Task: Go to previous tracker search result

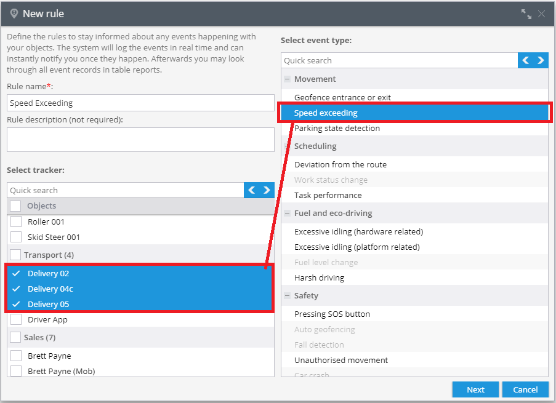Action: [252, 190]
